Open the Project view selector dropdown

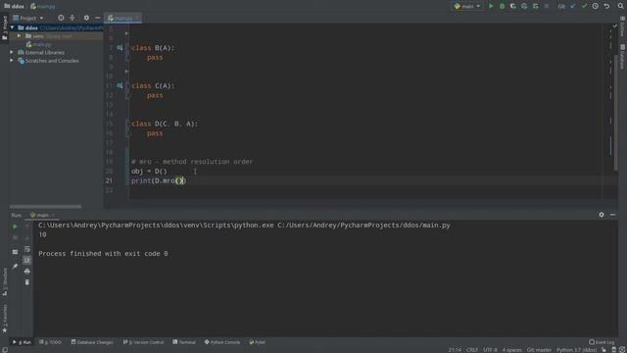(x=28, y=18)
